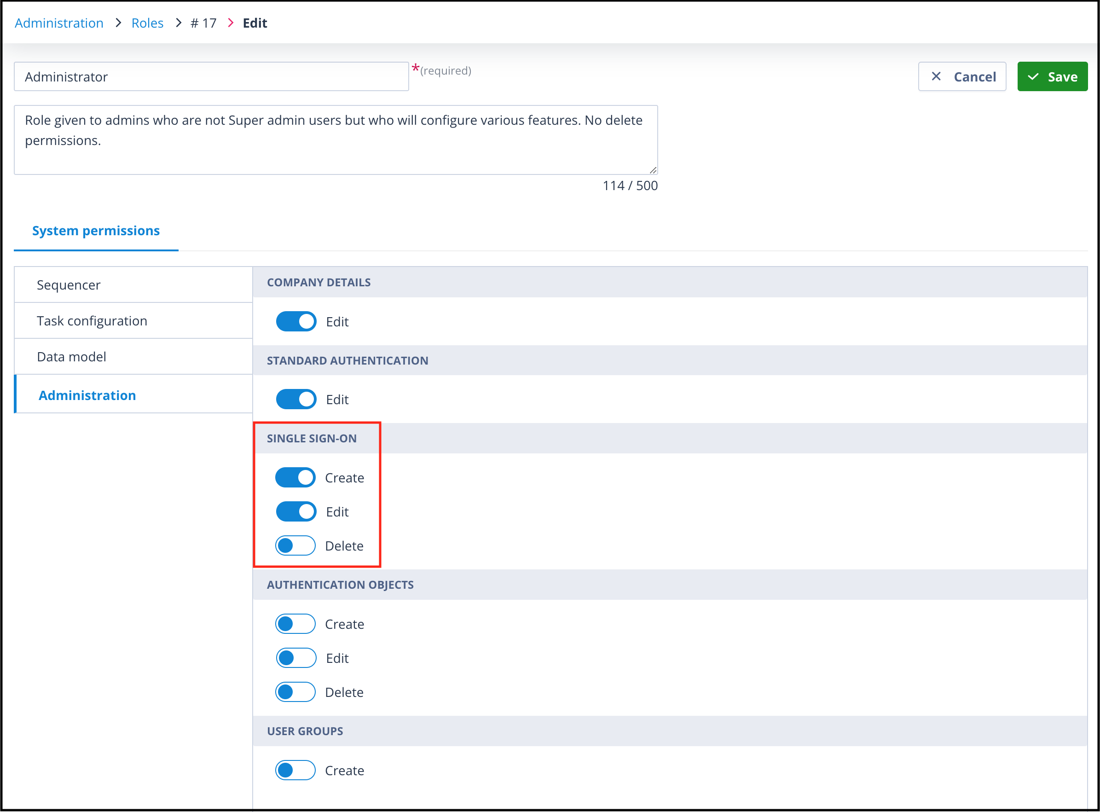This screenshot has width=1100, height=812.
Task: Save the role changes
Action: (1052, 77)
